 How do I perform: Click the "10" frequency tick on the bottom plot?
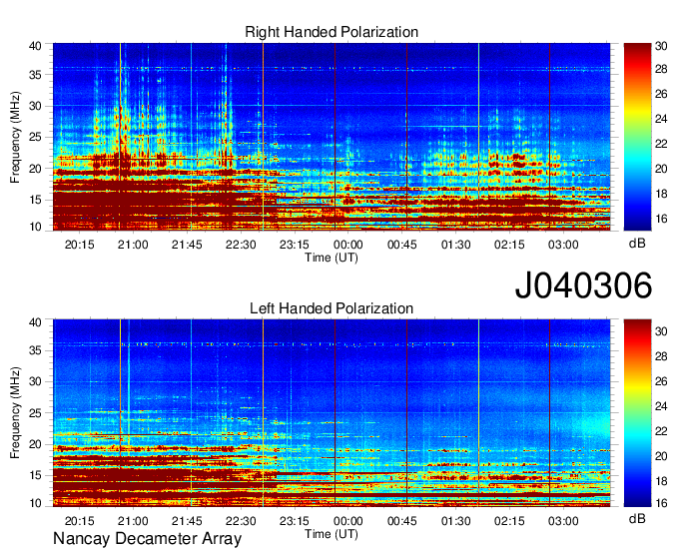(35, 503)
